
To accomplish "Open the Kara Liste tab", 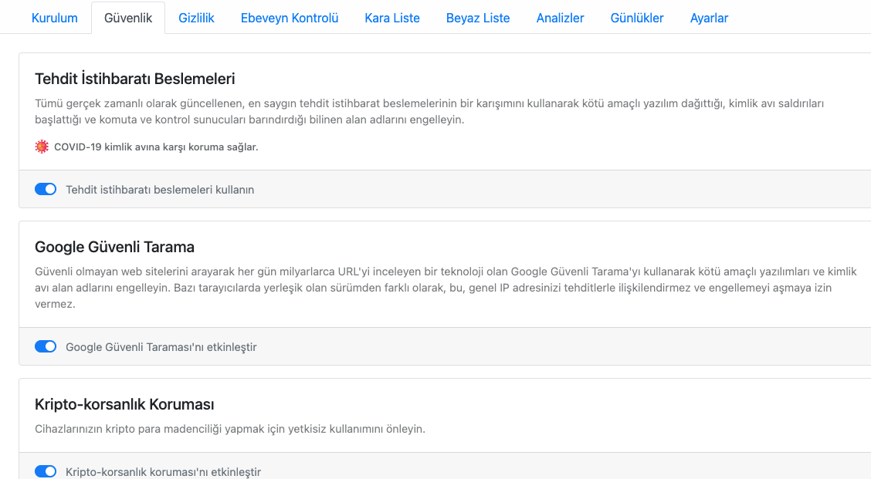I will [x=392, y=18].
